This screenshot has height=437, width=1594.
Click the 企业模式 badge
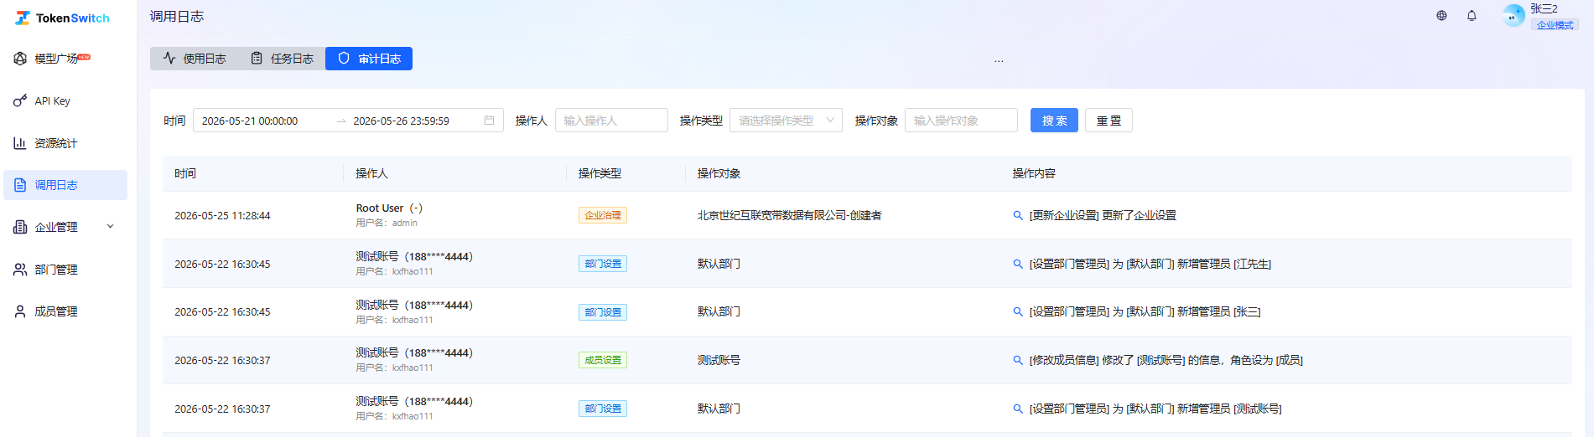point(1555,25)
